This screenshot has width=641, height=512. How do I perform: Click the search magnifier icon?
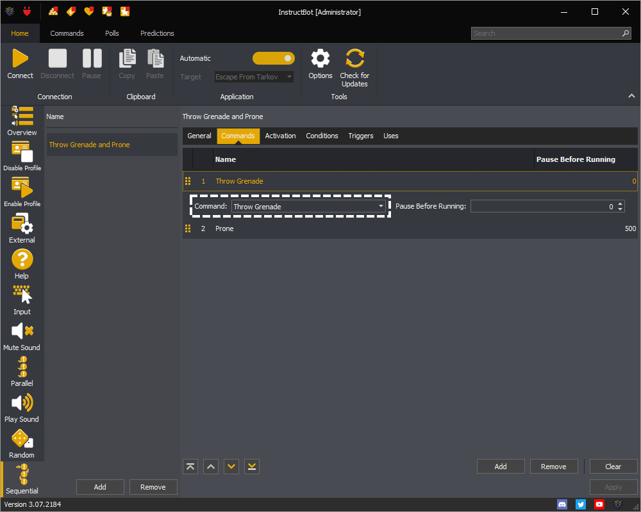[626, 33]
